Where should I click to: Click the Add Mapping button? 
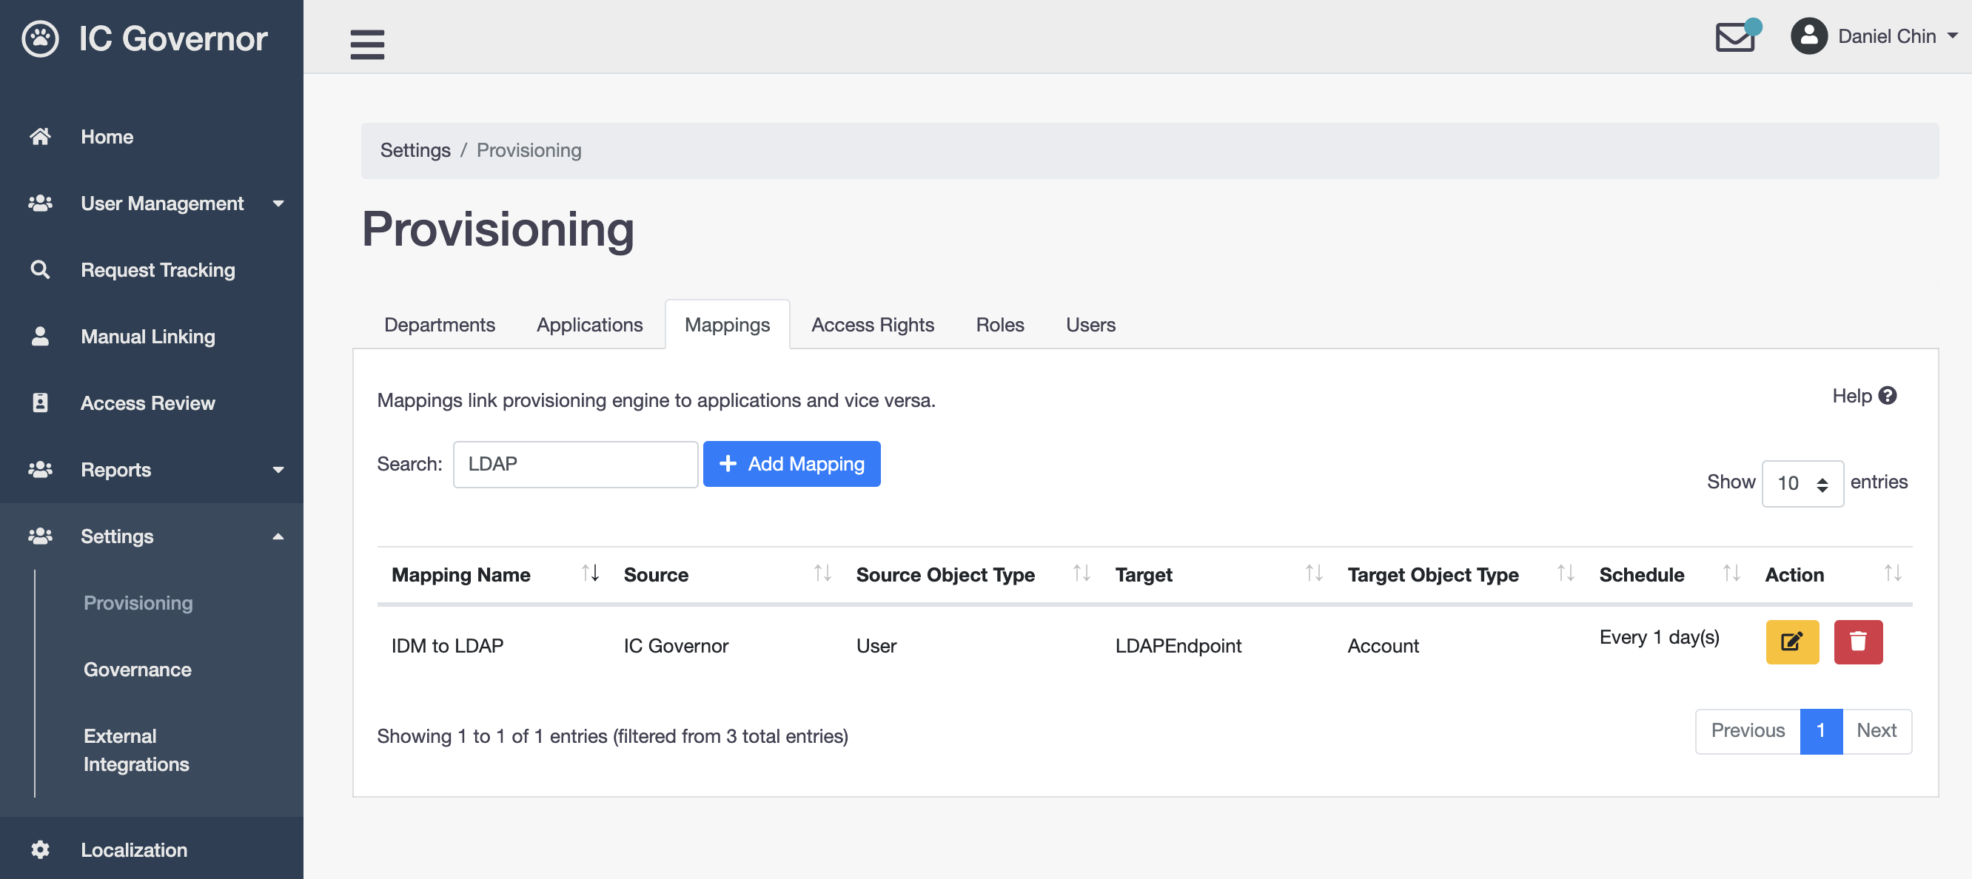click(x=792, y=462)
